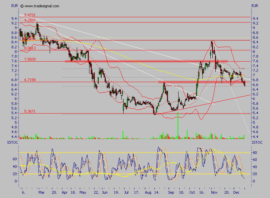Screen dimensions: 270x198
Task: Select the 9.4731 resistance level label
Action: tap(30, 15)
